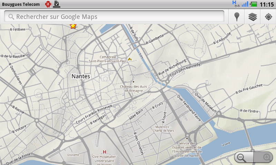Tap the R Voltaire street label
The image size is (276, 165).
19,129
